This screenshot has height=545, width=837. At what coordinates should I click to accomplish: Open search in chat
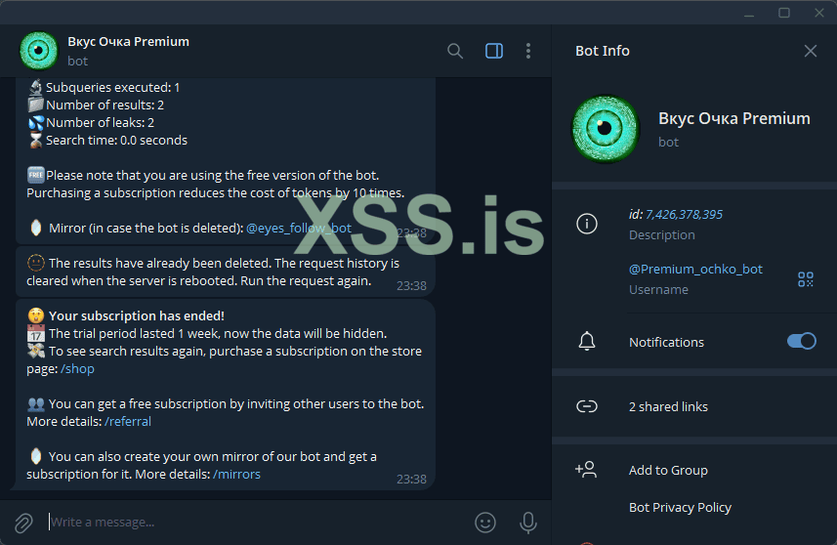[x=455, y=51]
